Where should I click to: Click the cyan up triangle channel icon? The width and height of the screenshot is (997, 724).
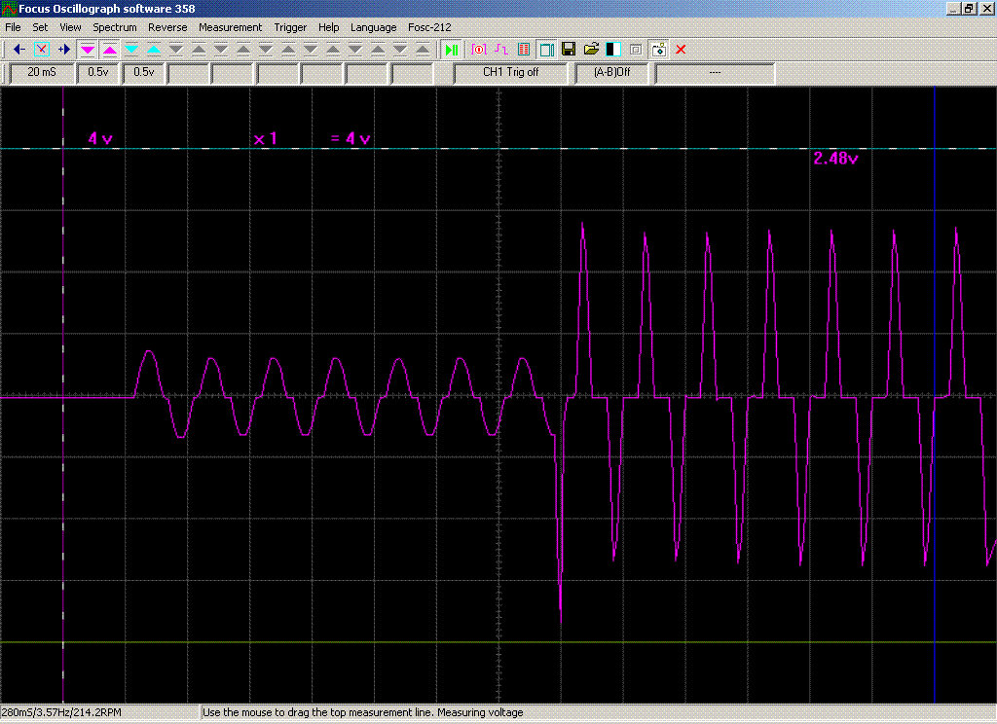coord(154,49)
